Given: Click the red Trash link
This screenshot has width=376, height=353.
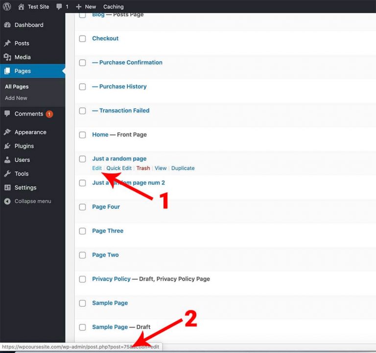Looking at the screenshot, I should [x=143, y=168].
